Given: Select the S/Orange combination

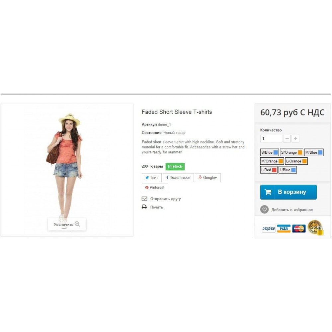Looking at the screenshot, I should point(291,152).
